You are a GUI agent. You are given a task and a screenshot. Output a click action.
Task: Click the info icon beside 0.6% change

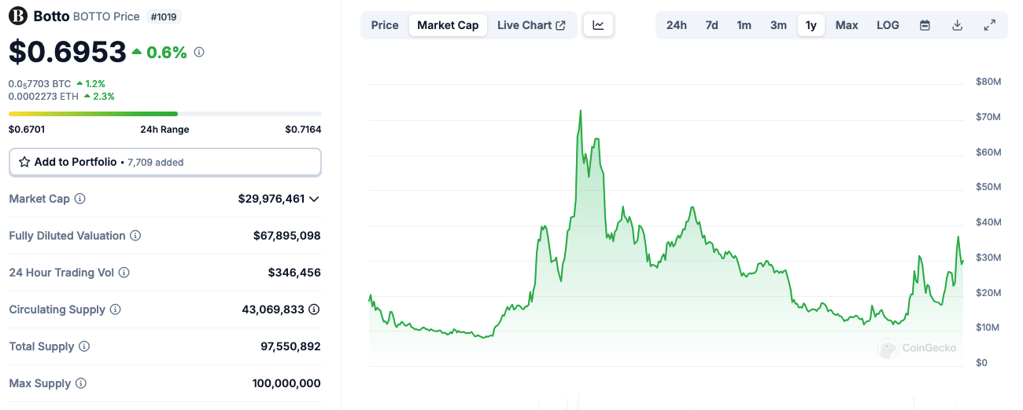tap(199, 52)
